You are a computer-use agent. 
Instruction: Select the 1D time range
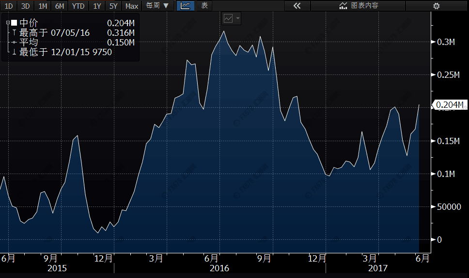pyautogui.click(x=9, y=6)
